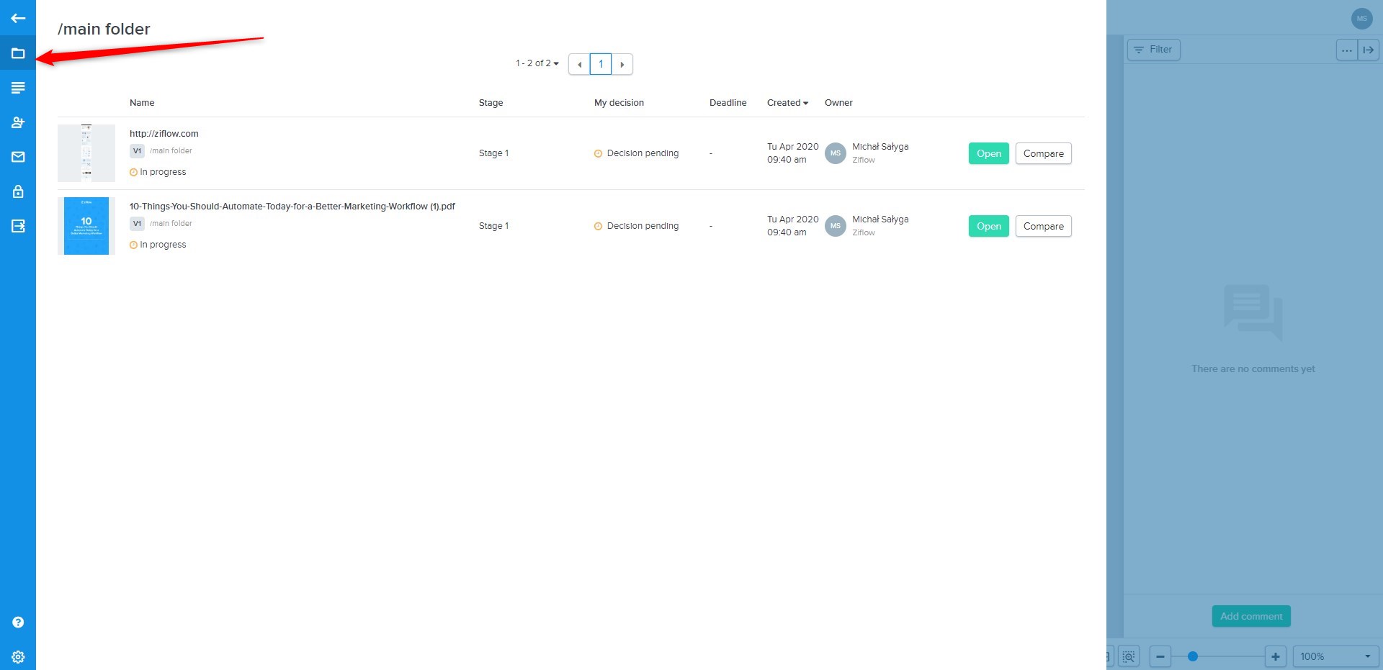Select page 1 in pagination
Image resolution: width=1383 pixels, height=670 pixels.
(x=601, y=64)
